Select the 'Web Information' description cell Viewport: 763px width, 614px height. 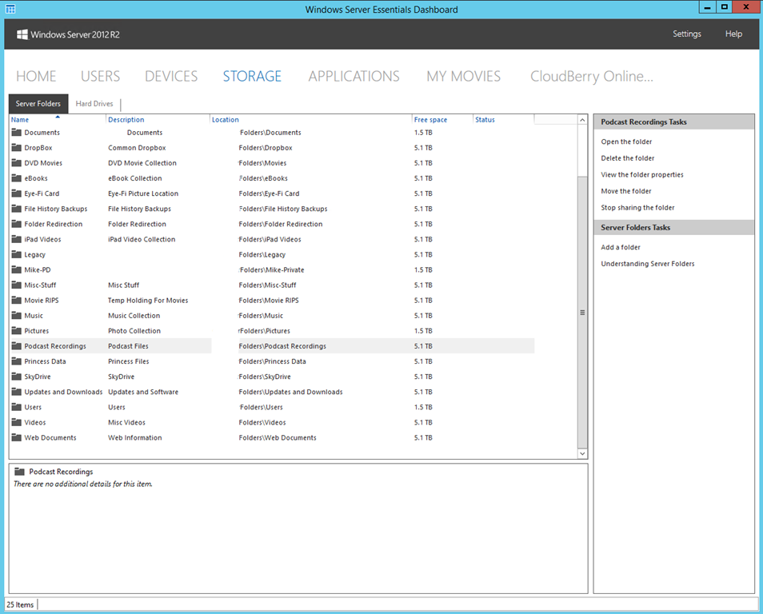click(135, 437)
